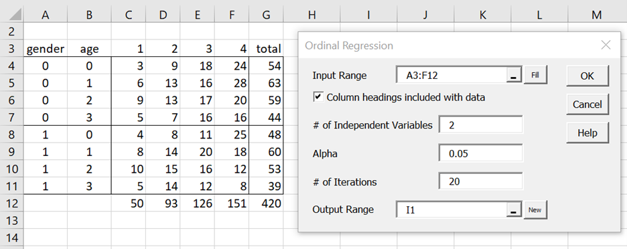Click cell containing 126 in row 12
Viewport: 627px width, 249px height.
click(x=197, y=203)
